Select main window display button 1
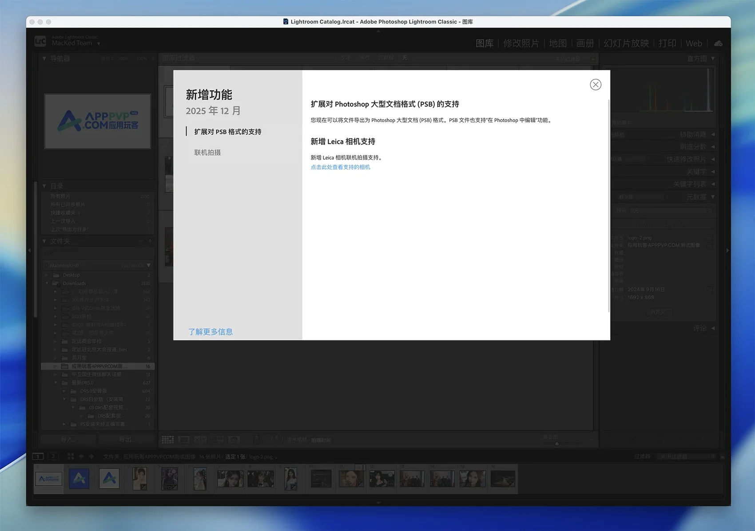 pos(39,456)
